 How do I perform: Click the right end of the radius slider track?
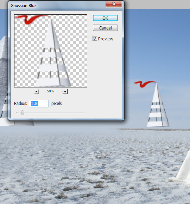pyautogui.click(x=84, y=112)
